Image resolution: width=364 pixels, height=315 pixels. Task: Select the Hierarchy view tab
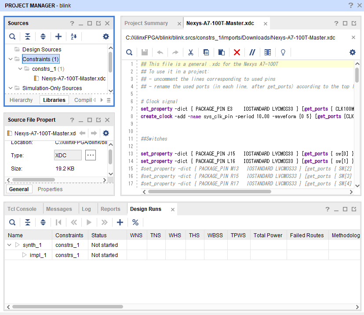(21, 100)
